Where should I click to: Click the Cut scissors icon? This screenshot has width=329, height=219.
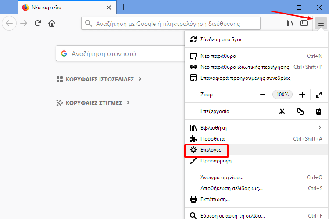pos(282,111)
